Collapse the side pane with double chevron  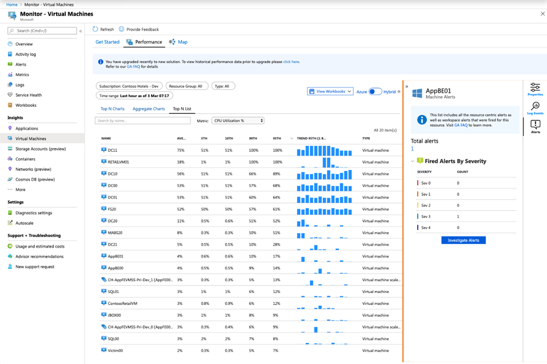(407, 86)
